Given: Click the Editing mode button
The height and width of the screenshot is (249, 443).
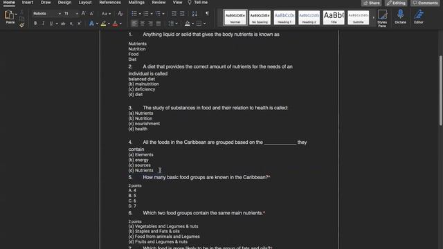Looking at the screenshot, I should [x=396, y=3].
